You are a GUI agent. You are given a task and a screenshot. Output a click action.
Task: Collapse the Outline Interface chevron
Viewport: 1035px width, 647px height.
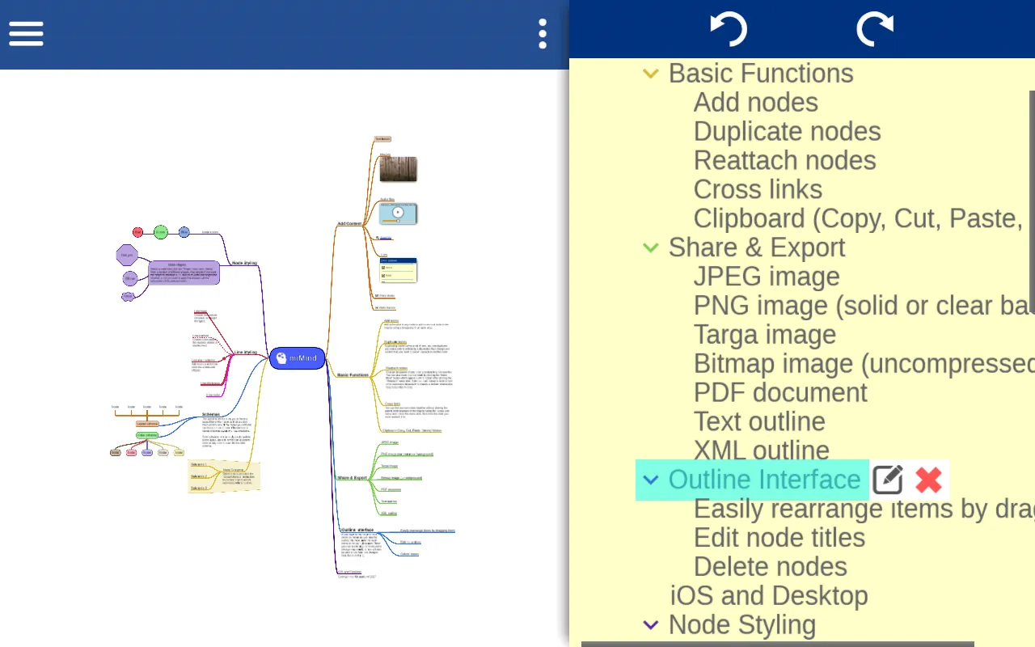click(x=650, y=480)
